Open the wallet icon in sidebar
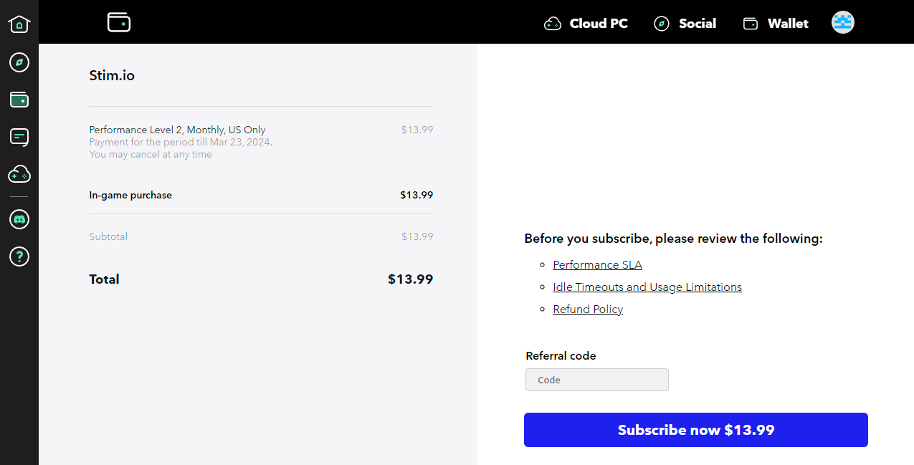This screenshot has height=465, width=914. point(19,100)
